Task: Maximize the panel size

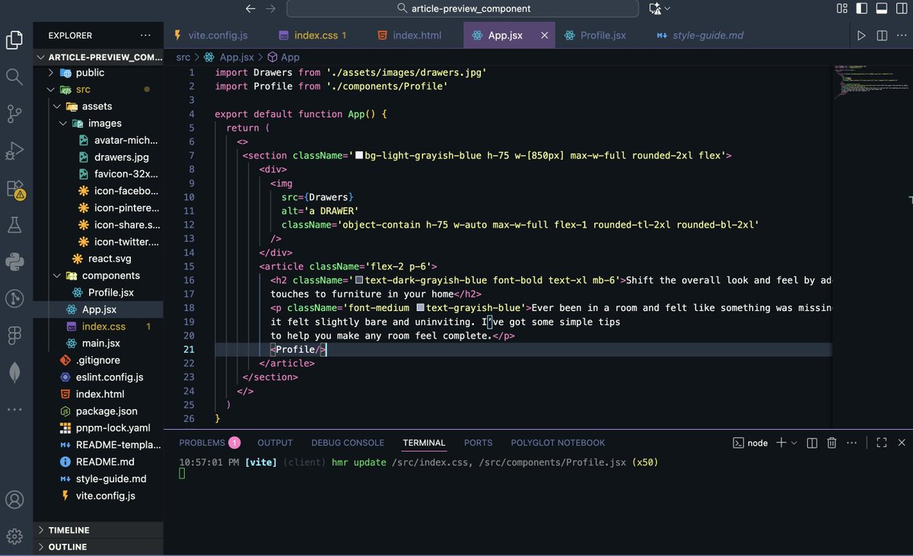Action: [x=882, y=443]
